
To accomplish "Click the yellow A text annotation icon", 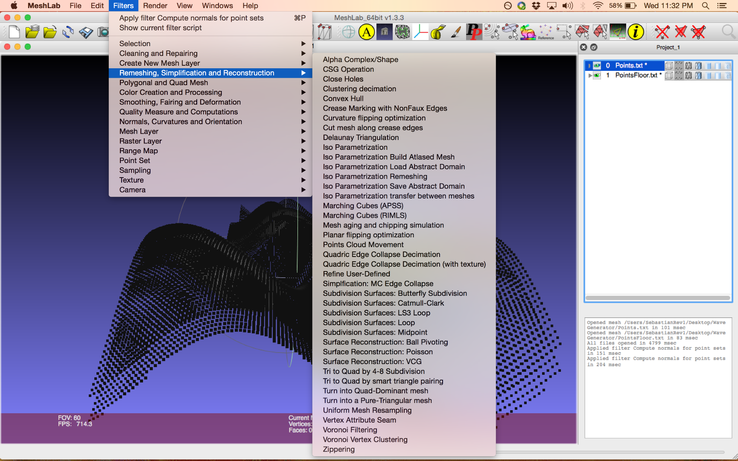I will [366, 32].
